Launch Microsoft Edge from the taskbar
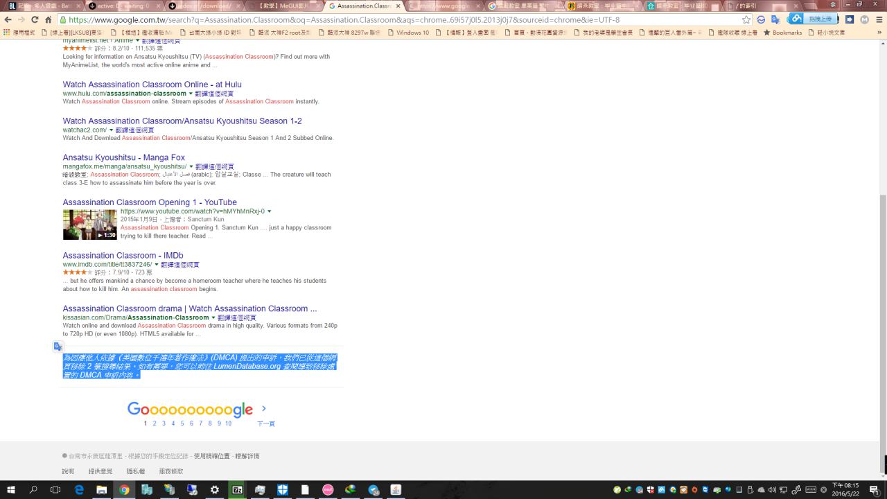This screenshot has height=499, width=887. (79, 490)
